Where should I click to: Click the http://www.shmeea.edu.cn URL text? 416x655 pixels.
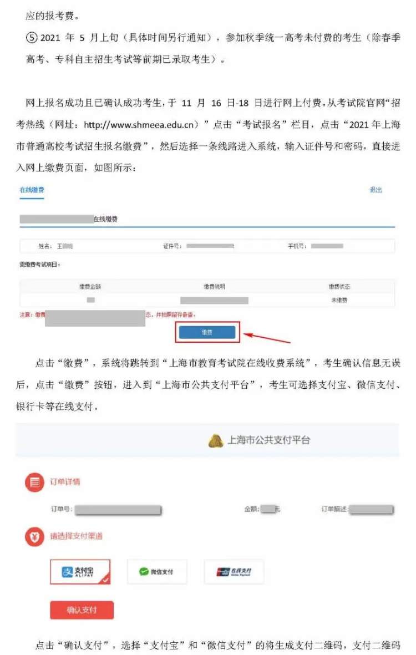139,124
